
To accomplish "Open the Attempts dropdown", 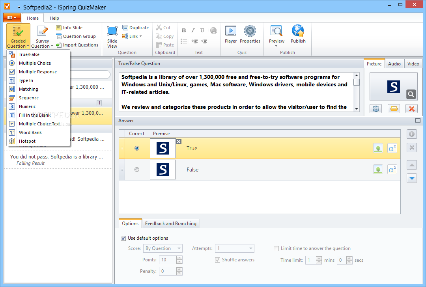I will [234, 248].
